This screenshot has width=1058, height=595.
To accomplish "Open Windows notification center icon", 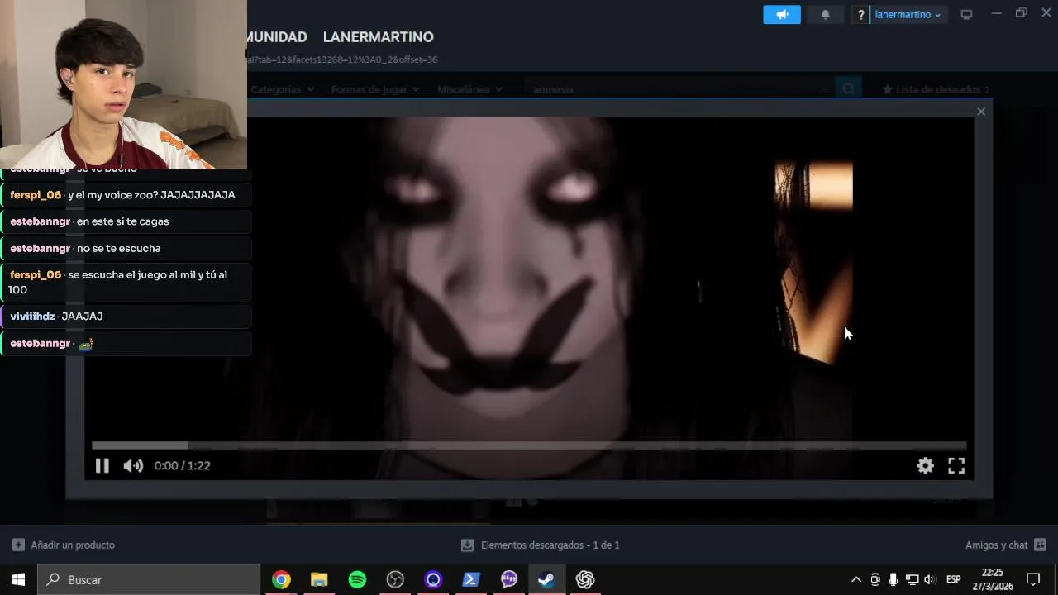I will (x=1033, y=579).
